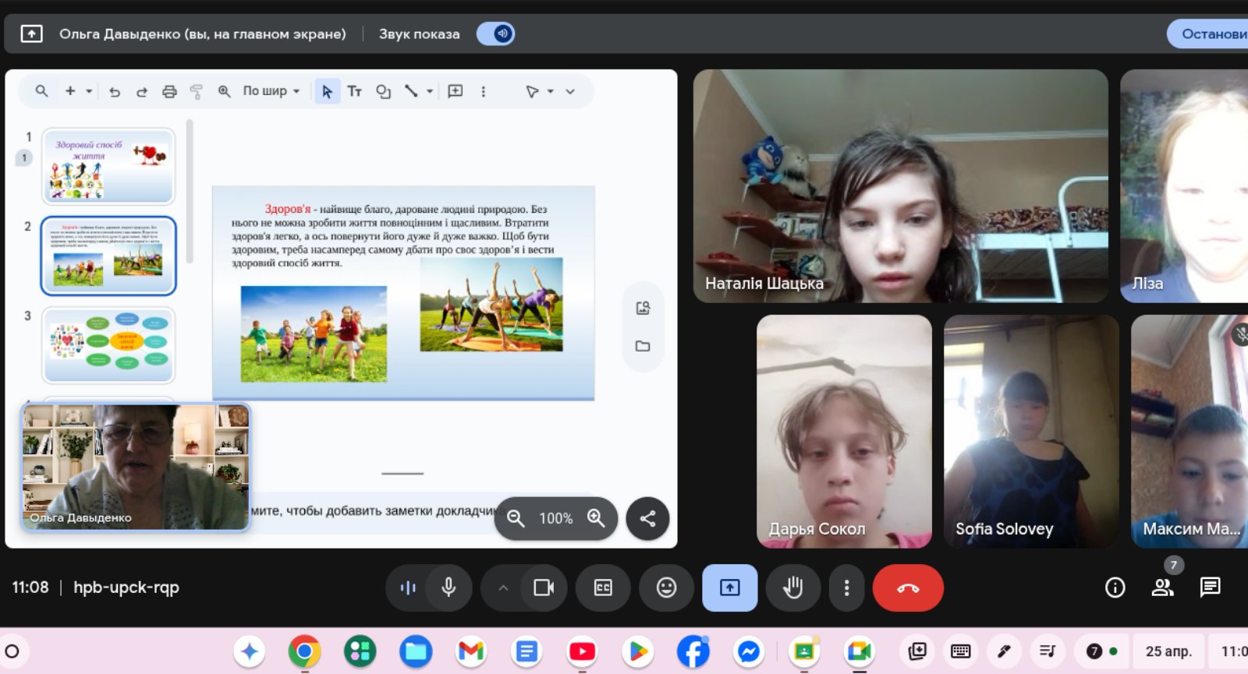
Task: Click the zoom tool icon in toolbar
Action: [x=224, y=91]
